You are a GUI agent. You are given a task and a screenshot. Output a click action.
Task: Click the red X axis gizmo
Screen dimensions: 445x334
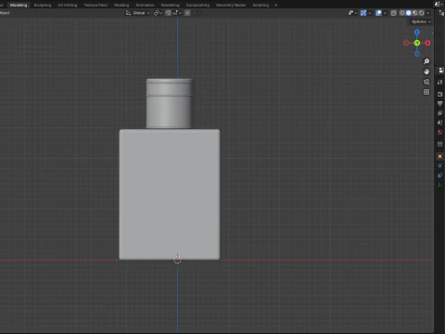427,43
